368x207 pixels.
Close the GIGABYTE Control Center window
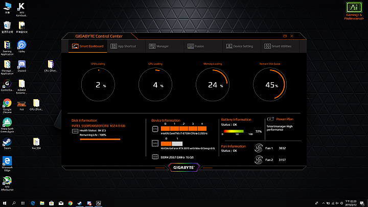click(292, 36)
